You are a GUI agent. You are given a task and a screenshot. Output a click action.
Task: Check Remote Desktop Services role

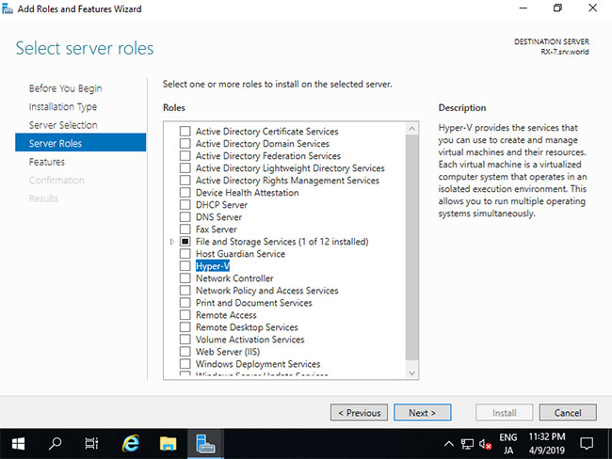point(185,327)
